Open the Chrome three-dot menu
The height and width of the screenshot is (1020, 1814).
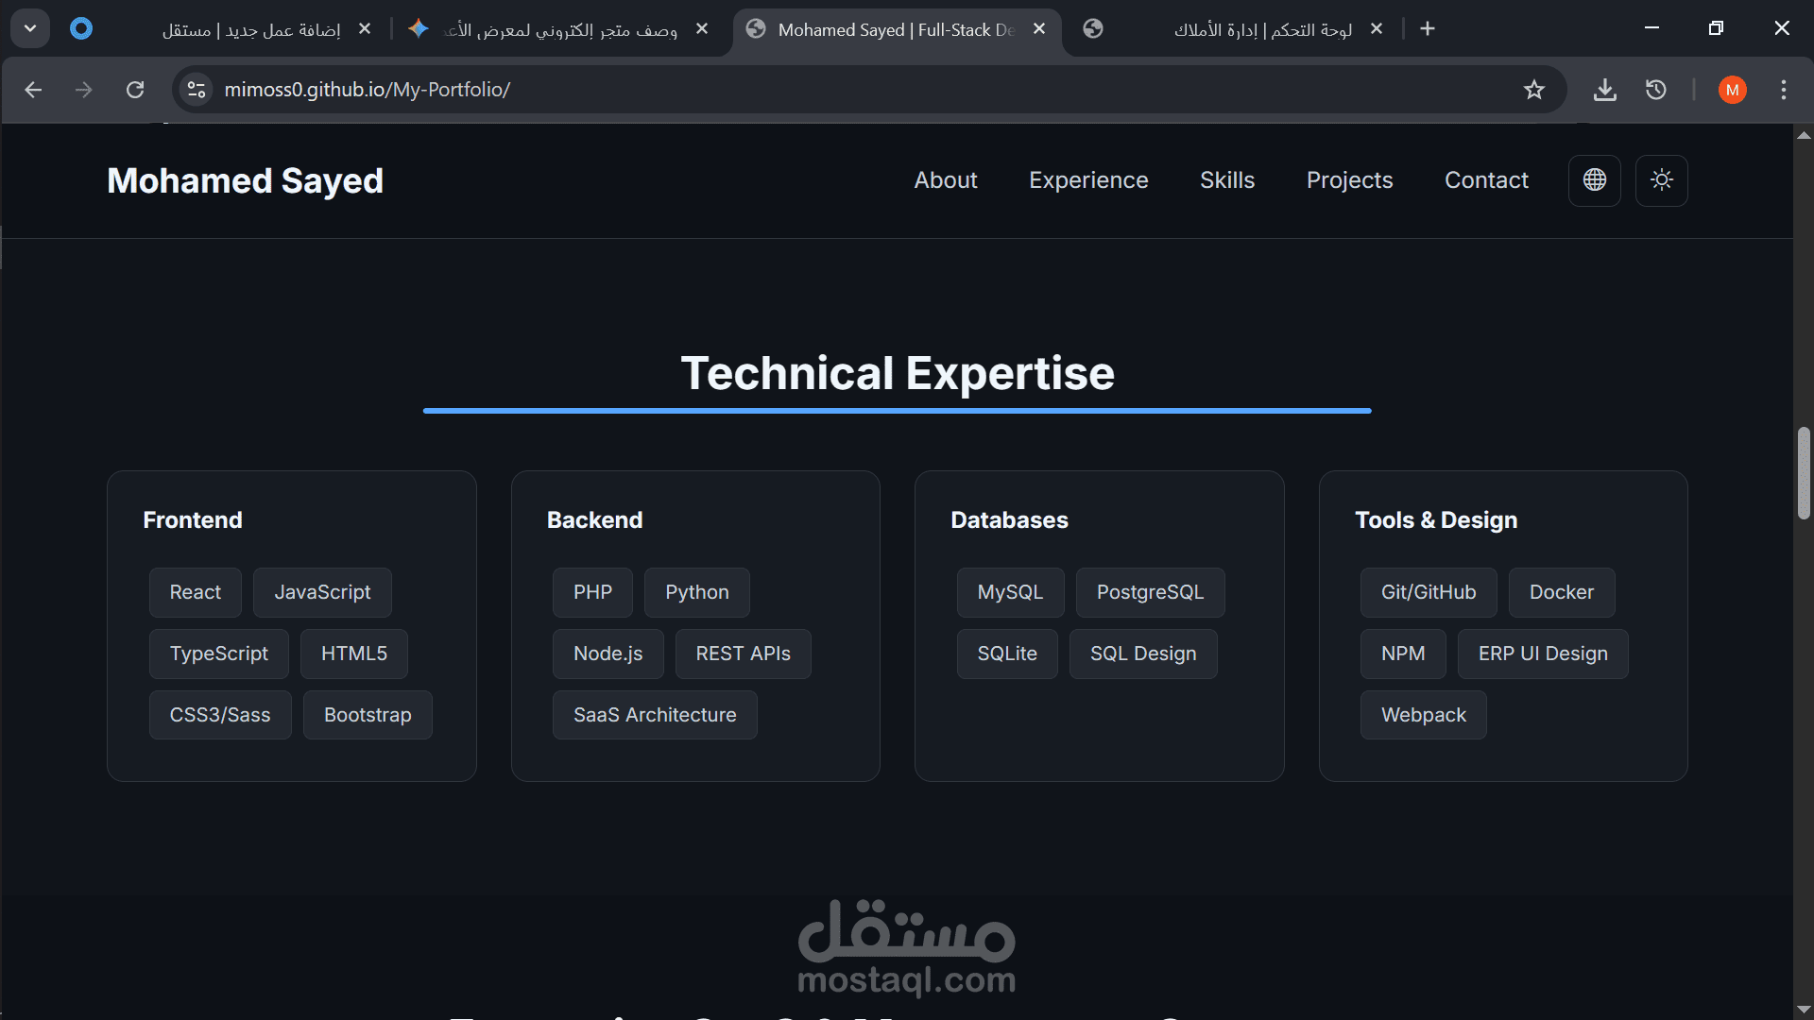point(1783,90)
